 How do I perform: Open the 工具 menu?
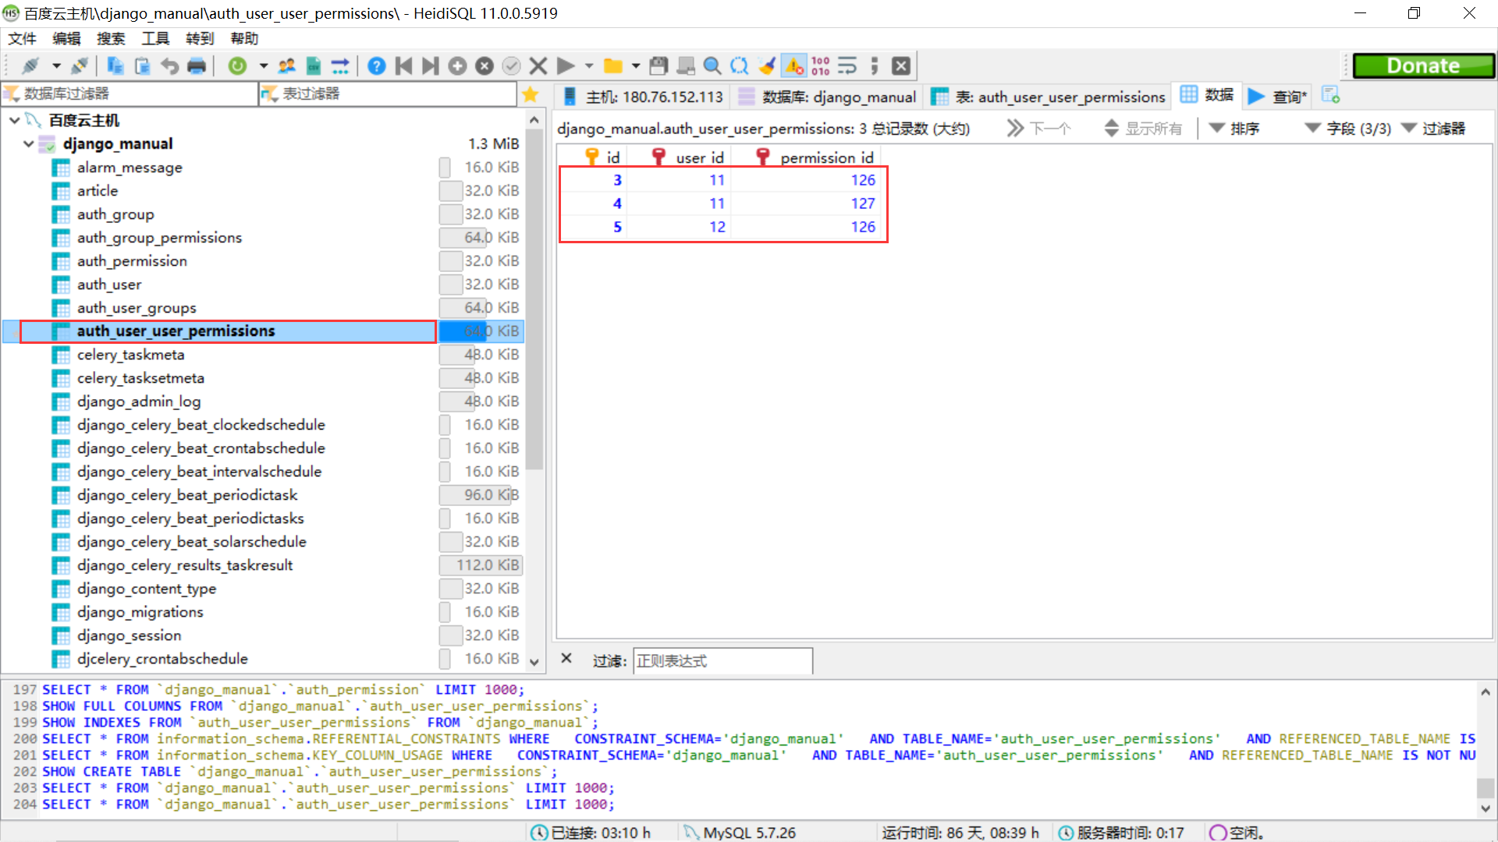[155, 38]
